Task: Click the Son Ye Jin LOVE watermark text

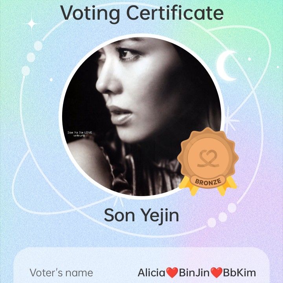Action: coord(79,134)
